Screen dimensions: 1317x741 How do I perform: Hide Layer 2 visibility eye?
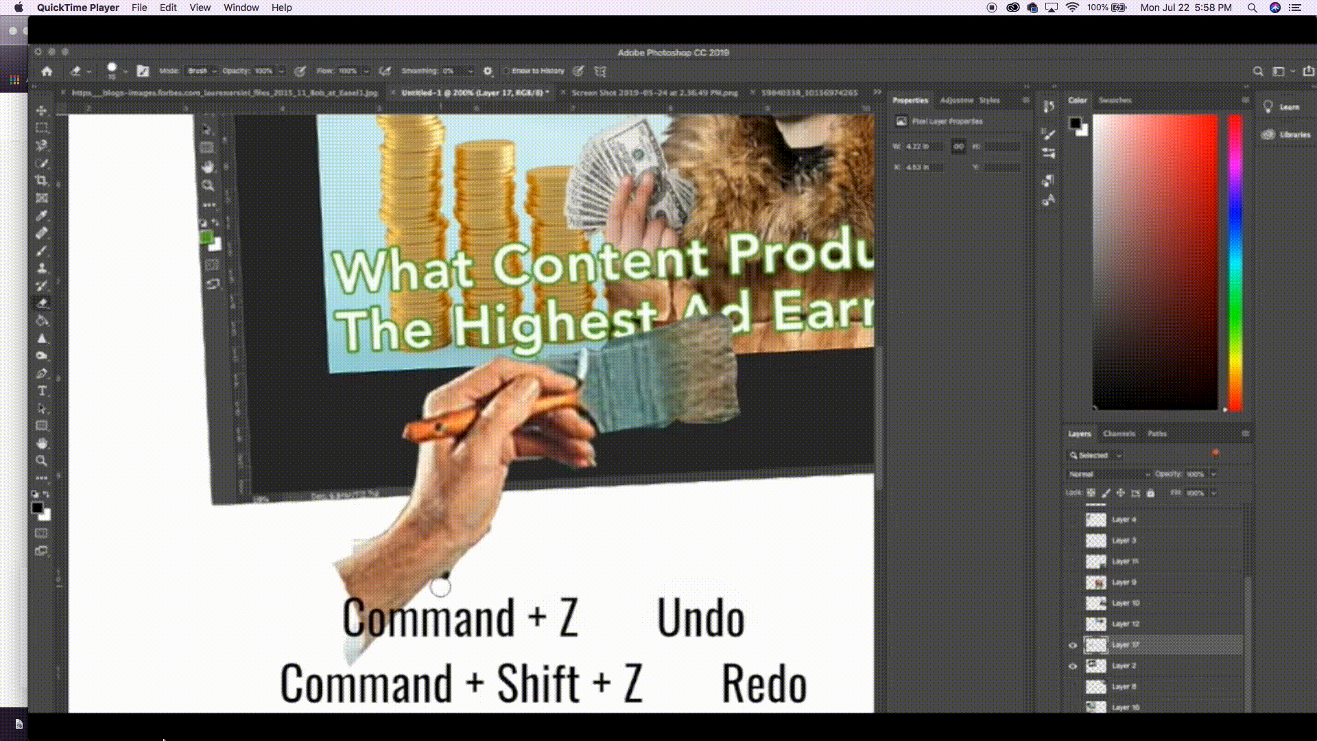(1073, 666)
